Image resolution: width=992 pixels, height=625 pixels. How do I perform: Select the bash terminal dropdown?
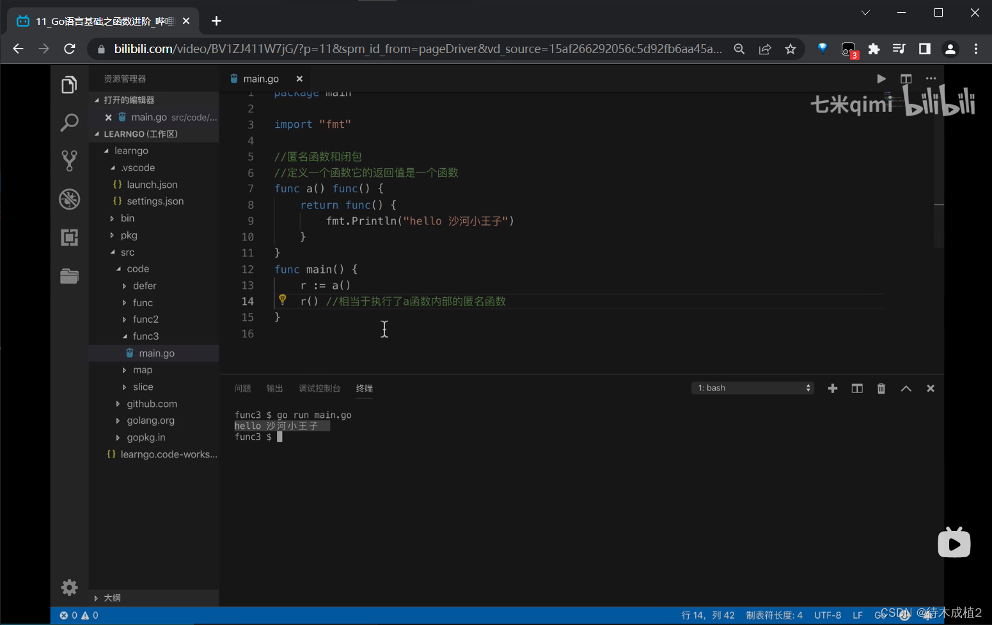point(753,388)
